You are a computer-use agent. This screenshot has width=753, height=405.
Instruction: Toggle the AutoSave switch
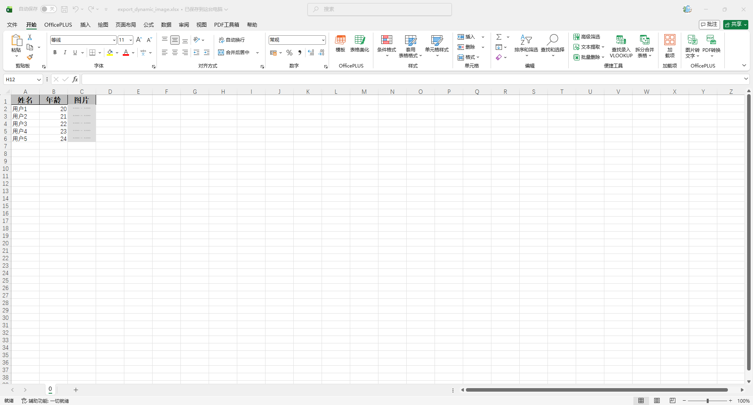(49, 9)
